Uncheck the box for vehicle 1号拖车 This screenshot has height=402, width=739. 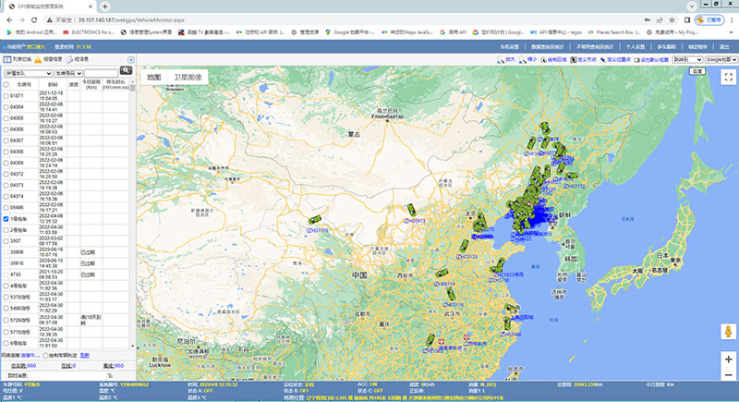6,219
